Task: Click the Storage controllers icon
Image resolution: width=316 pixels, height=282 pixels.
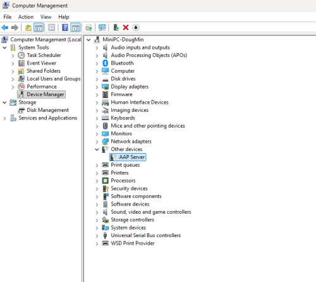Action: pyautogui.click(x=105, y=220)
